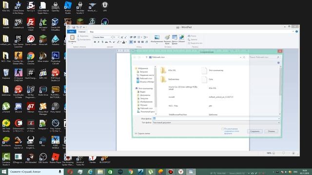Image resolution: width=312 pixels, height=175 pixels.
Task: Click Underline formatting in WordPad ribbon
Action: click(x=102, y=42)
